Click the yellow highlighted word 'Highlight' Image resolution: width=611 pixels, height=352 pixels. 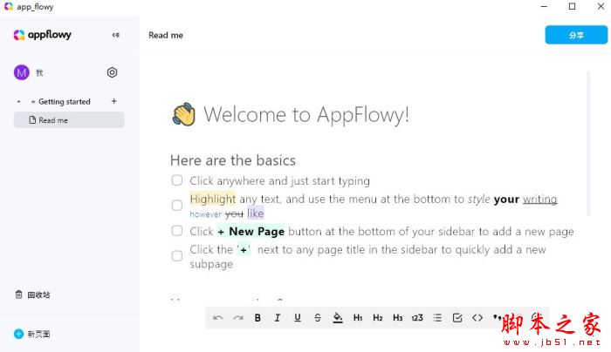pos(213,200)
